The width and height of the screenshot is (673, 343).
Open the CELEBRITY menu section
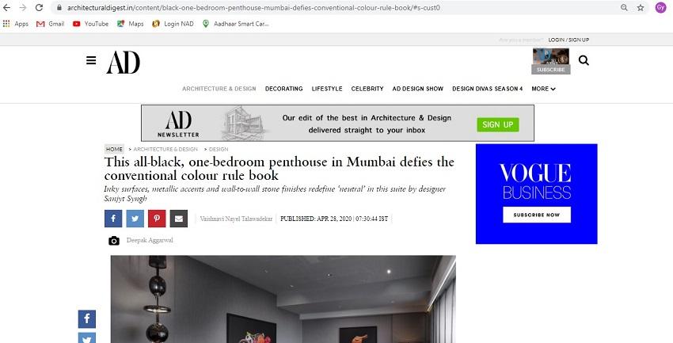click(x=367, y=89)
